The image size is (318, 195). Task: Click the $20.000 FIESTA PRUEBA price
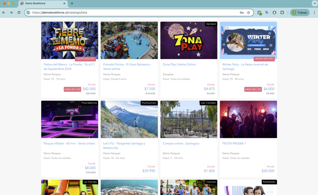(x=268, y=171)
